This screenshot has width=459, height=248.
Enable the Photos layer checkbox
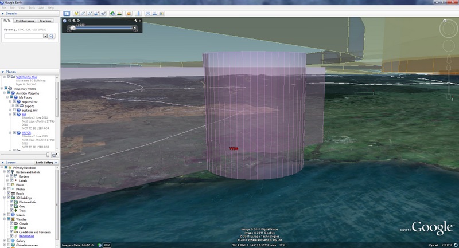click(x=9, y=189)
